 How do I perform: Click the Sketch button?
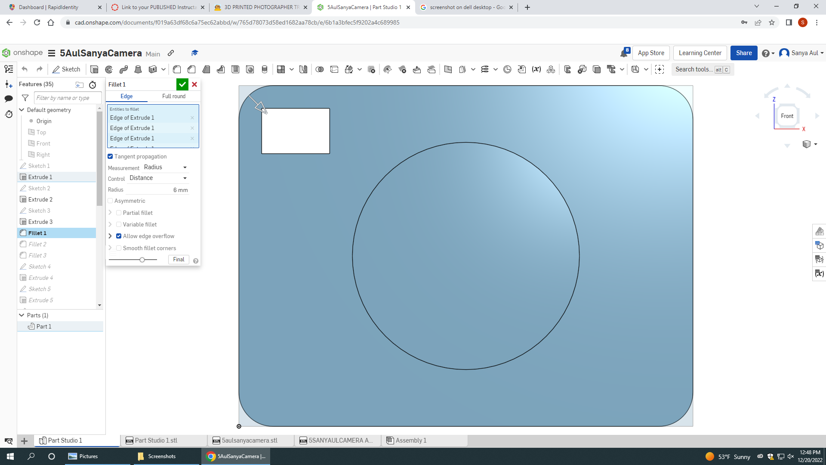(x=66, y=69)
